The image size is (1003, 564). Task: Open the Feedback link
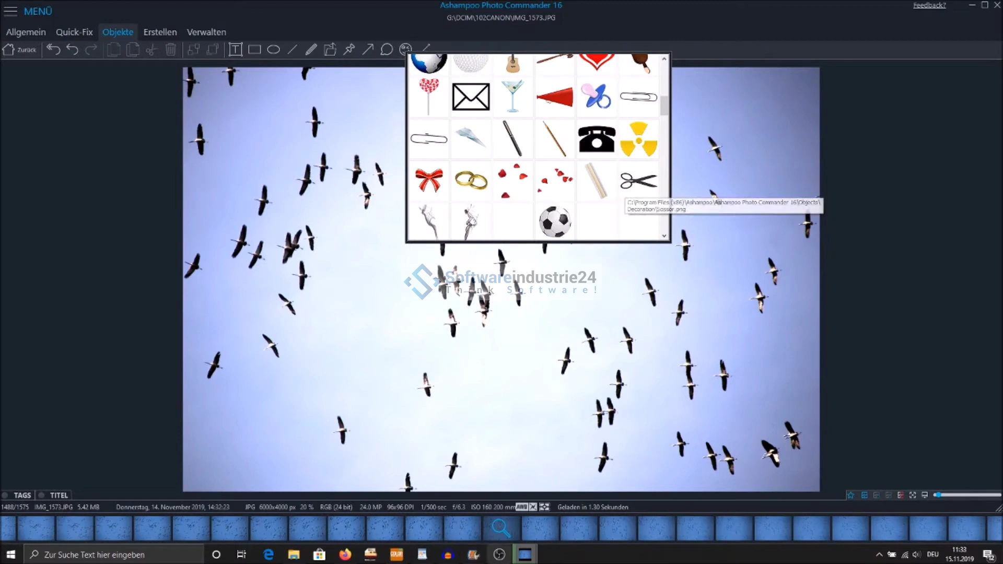[929, 5]
